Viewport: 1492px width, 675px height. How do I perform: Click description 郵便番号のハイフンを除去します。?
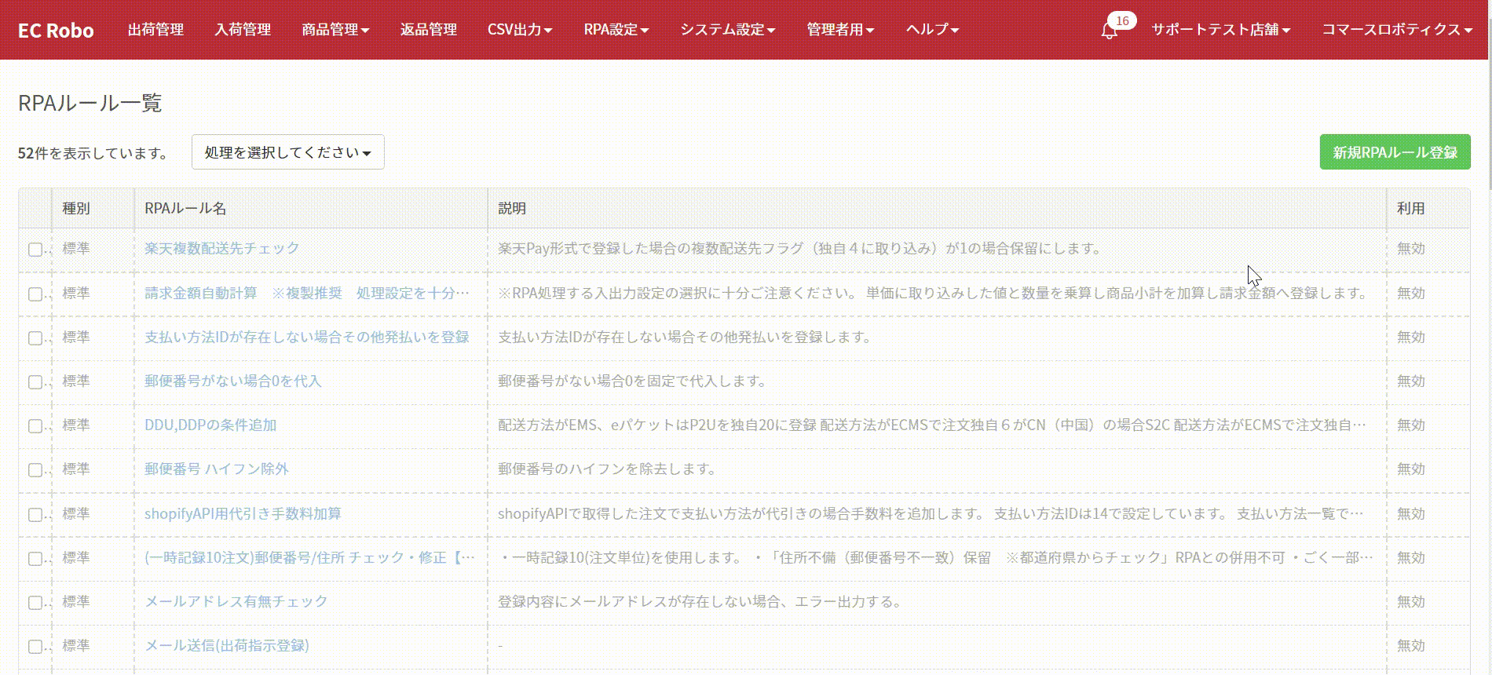[607, 469]
